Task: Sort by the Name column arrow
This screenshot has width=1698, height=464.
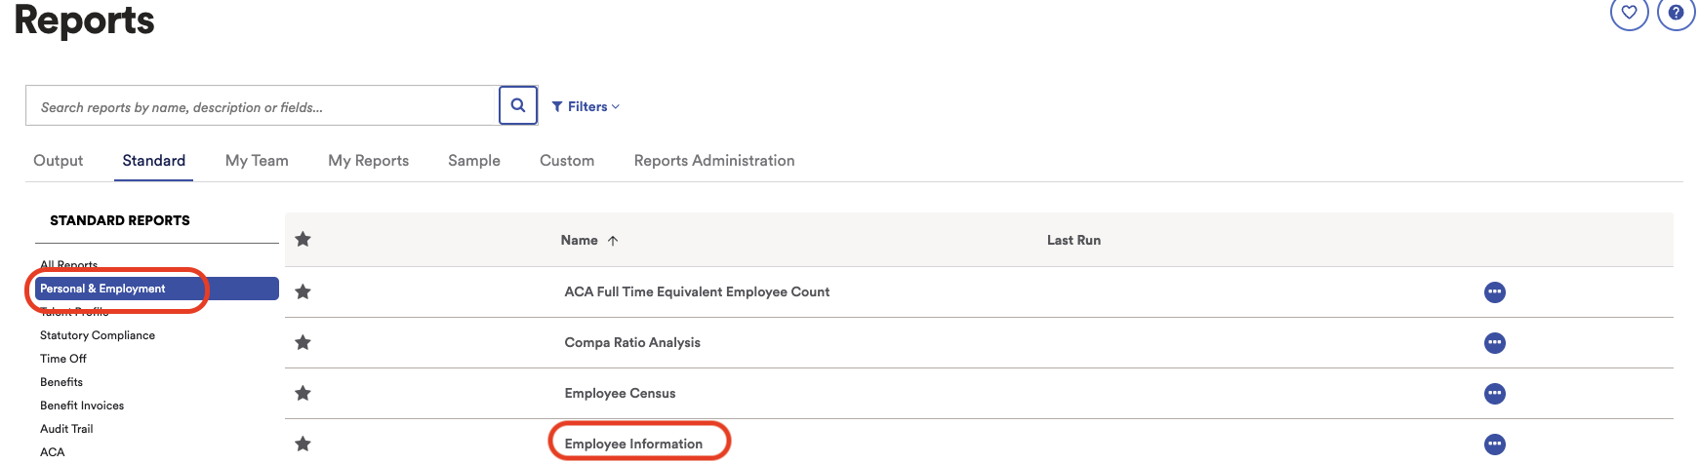Action: (613, 241)
